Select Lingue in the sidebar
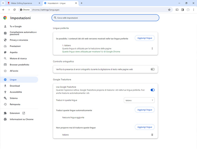 19,80
